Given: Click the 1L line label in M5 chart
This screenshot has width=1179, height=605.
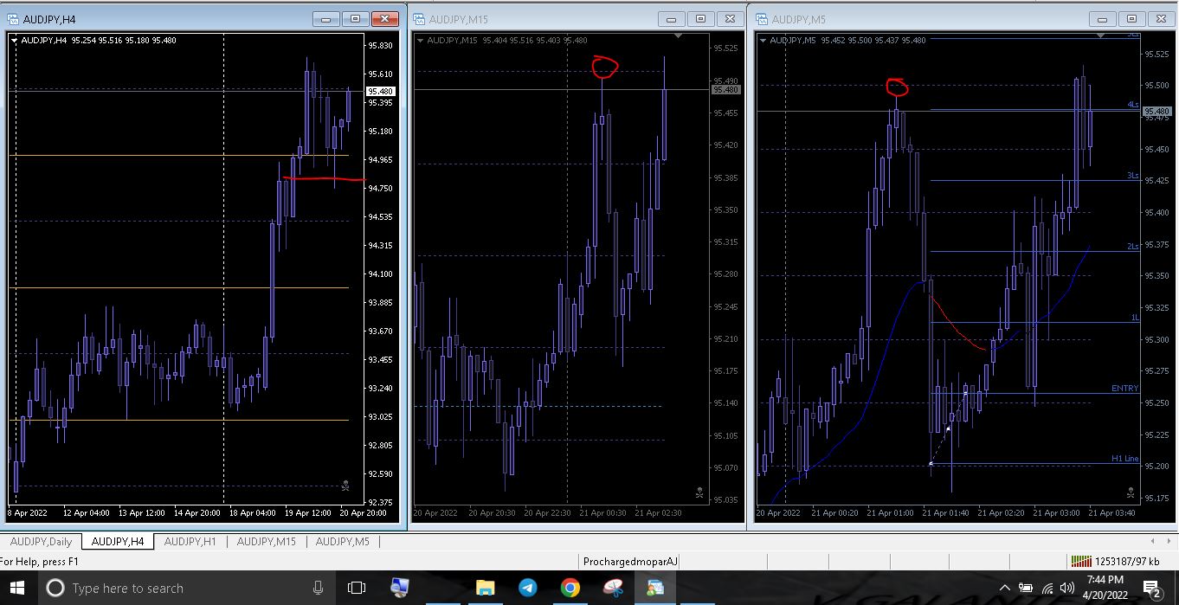Looking at the screenshot, I should click(1134, 318).
